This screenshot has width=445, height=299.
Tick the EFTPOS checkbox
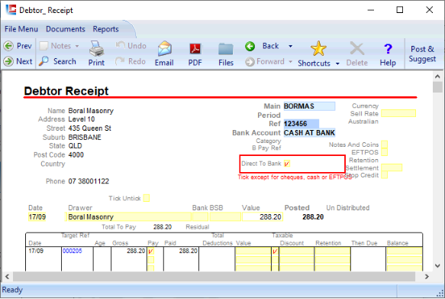384,152
